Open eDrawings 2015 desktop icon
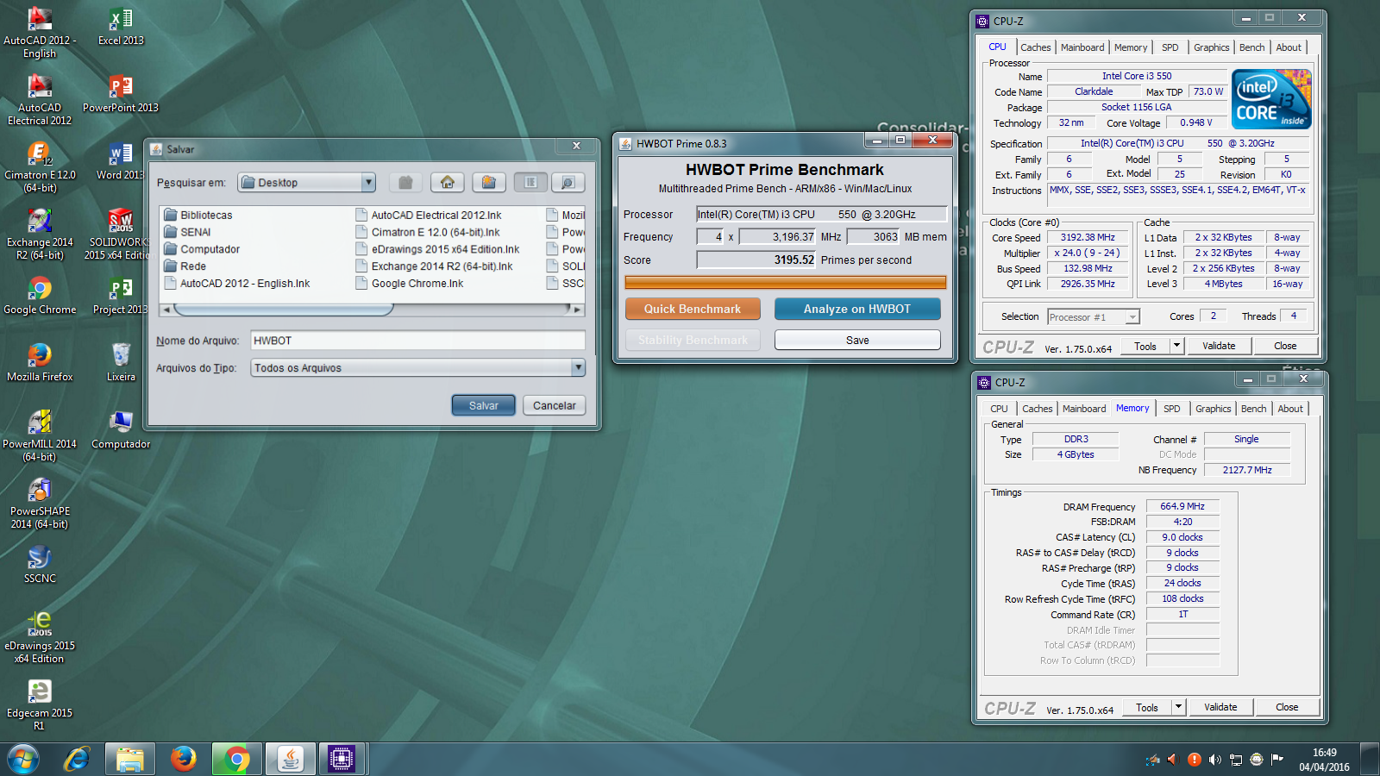This screenshot has width=1380, height=776. click(40, 638)
